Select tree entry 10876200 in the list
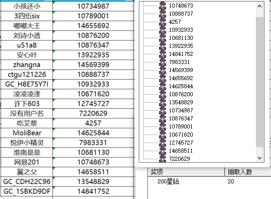 coord(181,94)
